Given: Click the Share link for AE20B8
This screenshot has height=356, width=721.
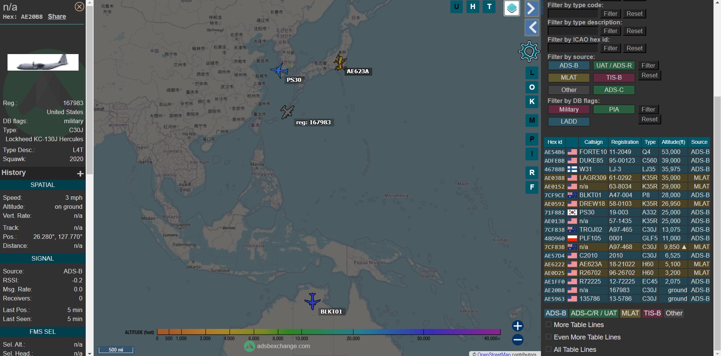Looking at the screenshot, I should (57, 17).
